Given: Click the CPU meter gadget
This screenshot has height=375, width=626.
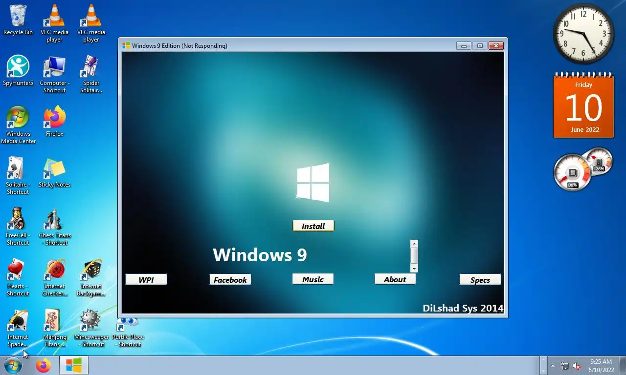Looking at the screenshot, I should pyautogui.click(x=582, y=169).
